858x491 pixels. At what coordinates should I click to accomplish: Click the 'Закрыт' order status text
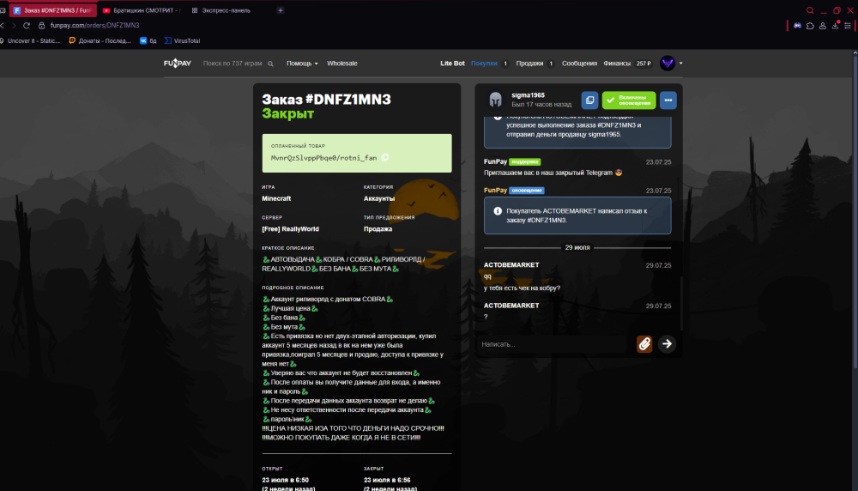tap(287, 113)
